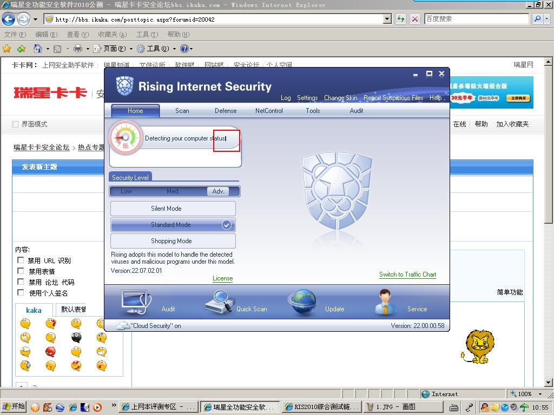
Task: Click the QQ penguin tray icon
Action: pos(485,407)
